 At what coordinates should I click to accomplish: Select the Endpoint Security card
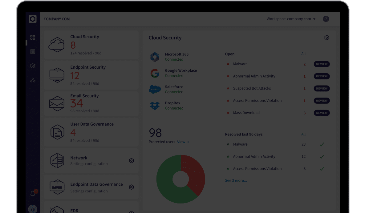(91, 75)
